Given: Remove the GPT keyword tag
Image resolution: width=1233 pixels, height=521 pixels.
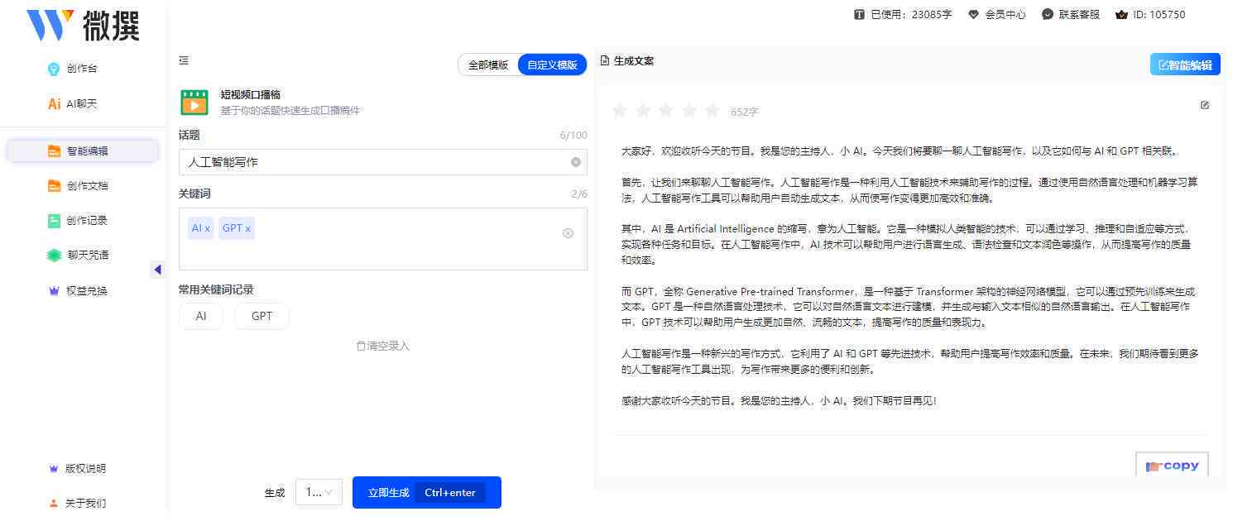Looking at the screenshot, I should 247,228.
